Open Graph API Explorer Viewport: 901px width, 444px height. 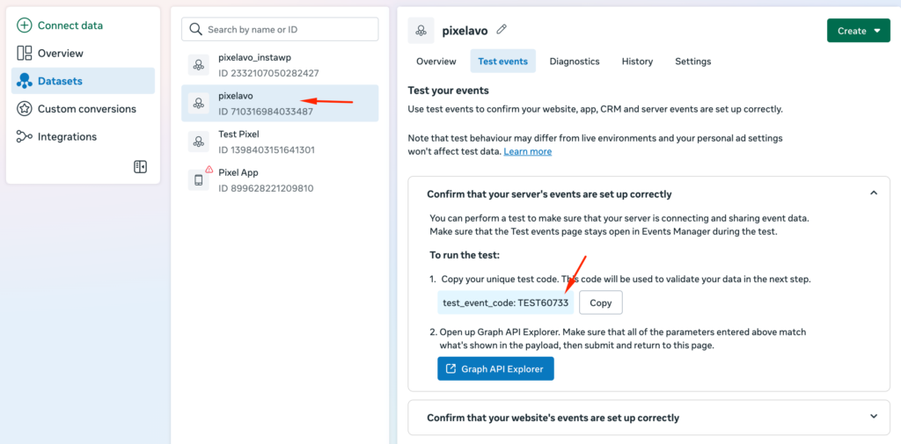point(495,369)
